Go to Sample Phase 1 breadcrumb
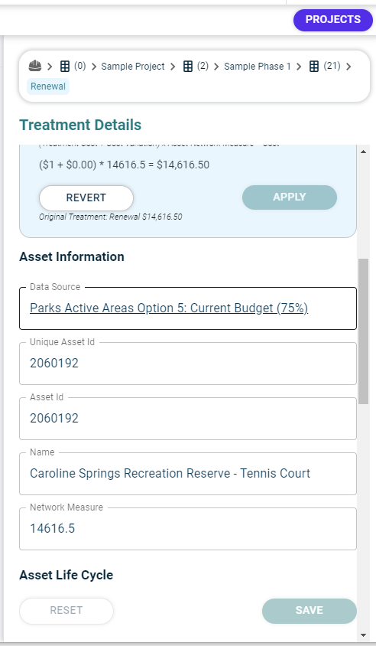 click(x=257, y=67)
